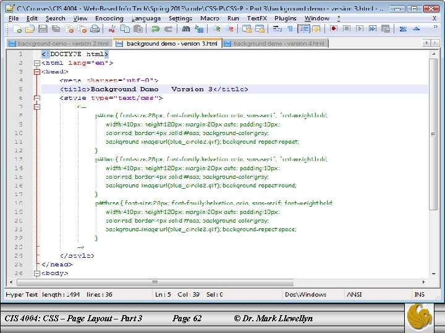The width and height of the screenshot is (445, 333).
Task: Click the Run macro multiple times icon
Action: click(374, 29)
